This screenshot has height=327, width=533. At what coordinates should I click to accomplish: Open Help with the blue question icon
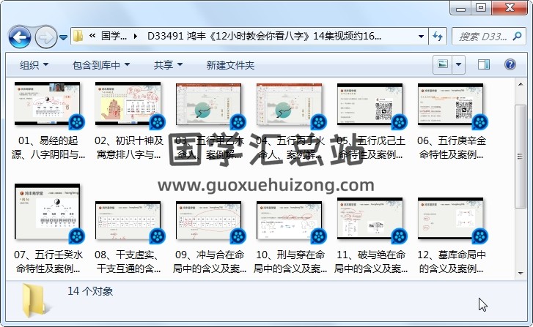click(510, 64)
